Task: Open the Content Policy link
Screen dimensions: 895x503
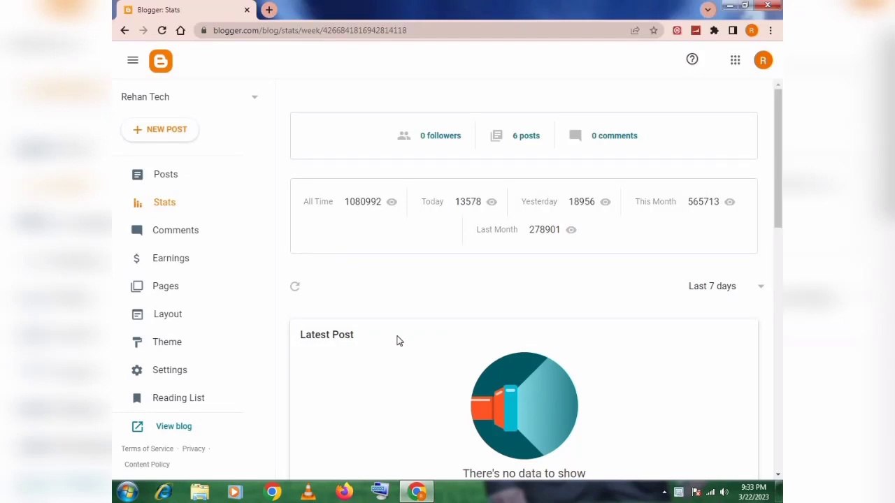Action: 147,464
